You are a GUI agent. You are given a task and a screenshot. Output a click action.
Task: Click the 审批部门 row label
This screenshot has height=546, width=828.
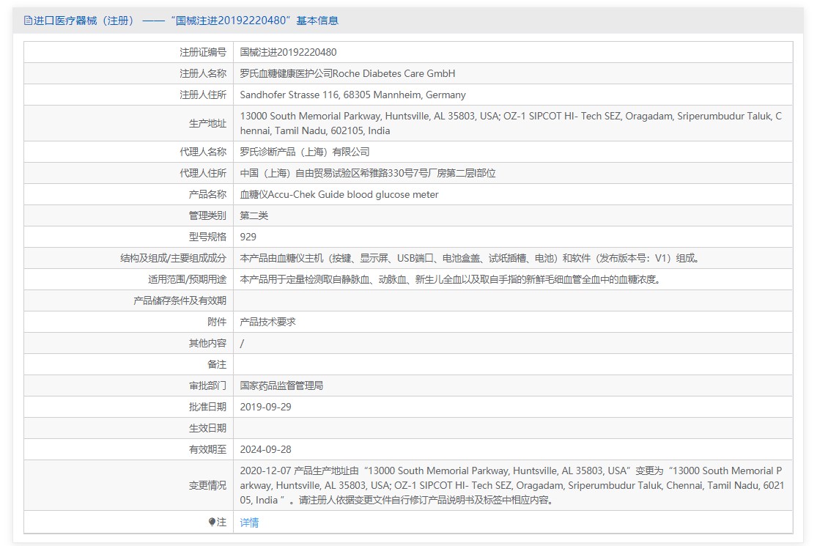207,385
